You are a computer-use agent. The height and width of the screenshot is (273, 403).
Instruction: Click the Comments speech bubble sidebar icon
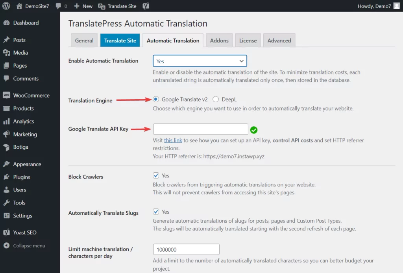[x=7, y=78]
